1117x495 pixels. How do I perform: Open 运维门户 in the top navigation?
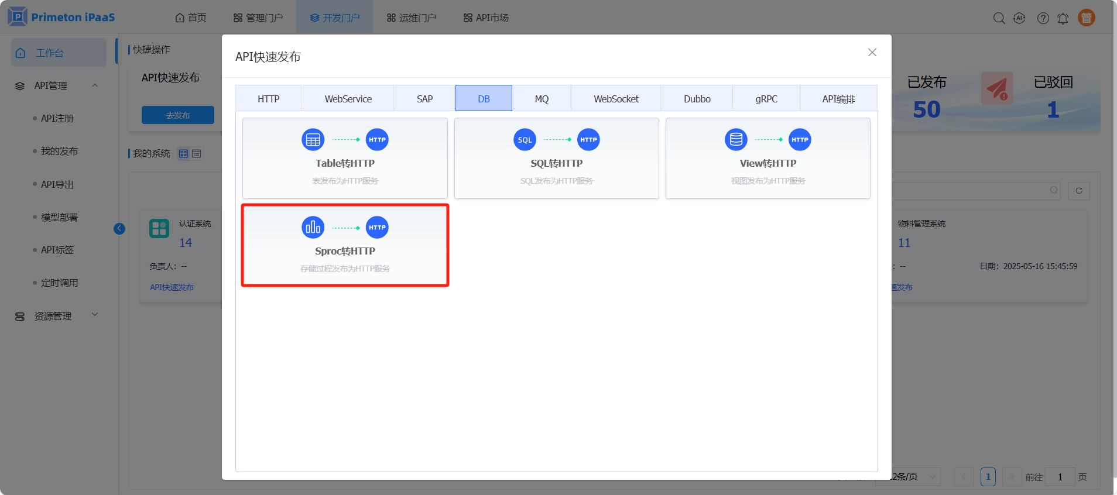coord(412,18)
